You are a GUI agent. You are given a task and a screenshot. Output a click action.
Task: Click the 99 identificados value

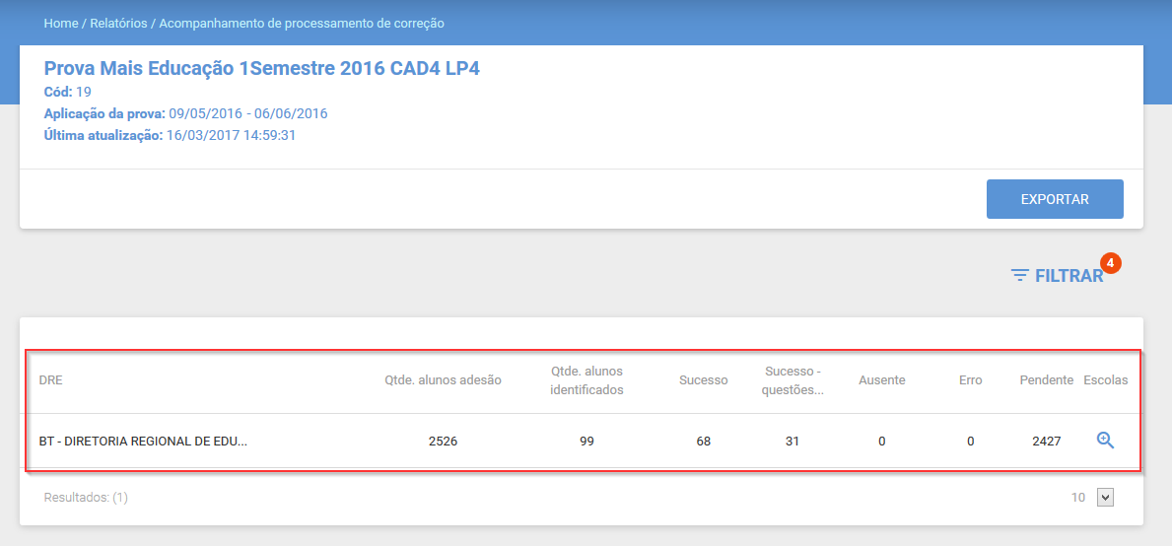(x=586, y=442)
